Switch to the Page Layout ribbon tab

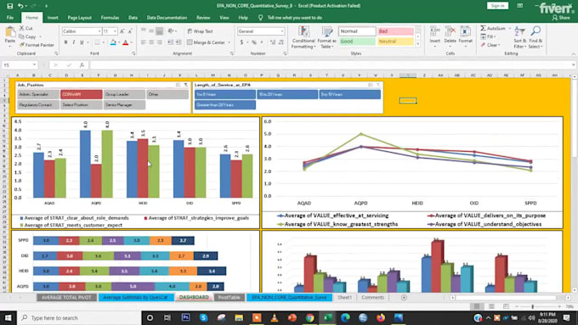(x=79, y=17)
